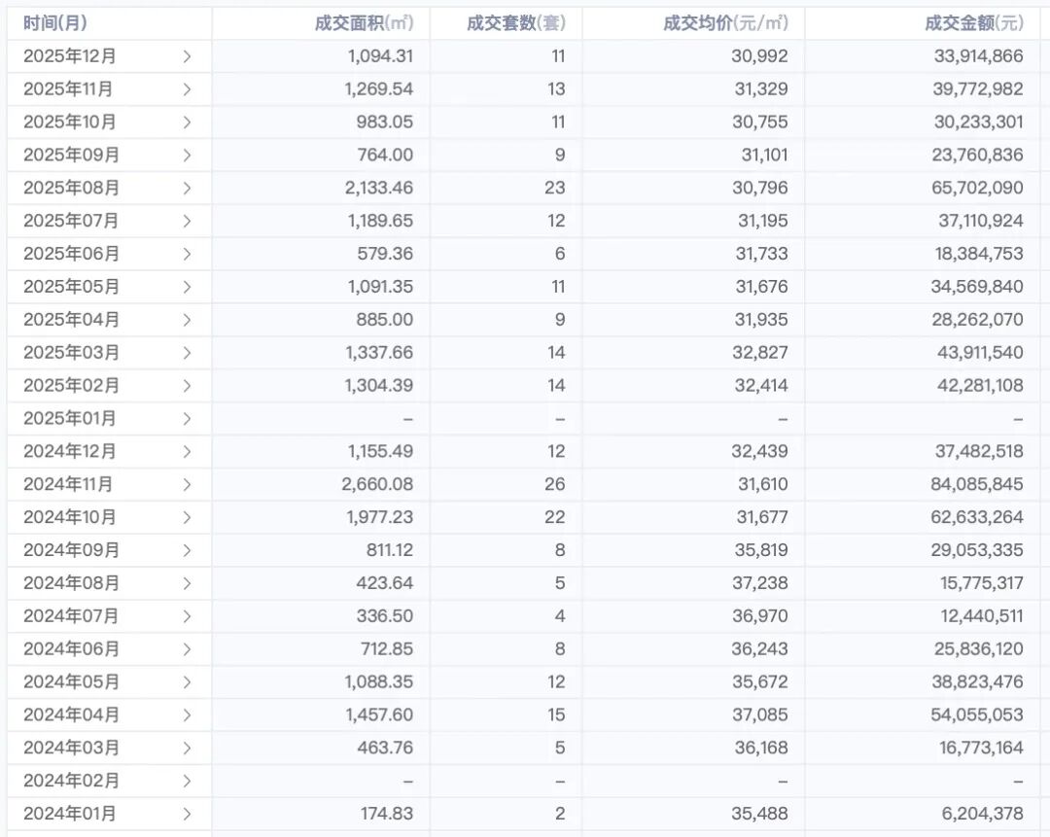Expand the 2025年11月 row arrow
The image size is (1050, 837).
pos(187,89)
